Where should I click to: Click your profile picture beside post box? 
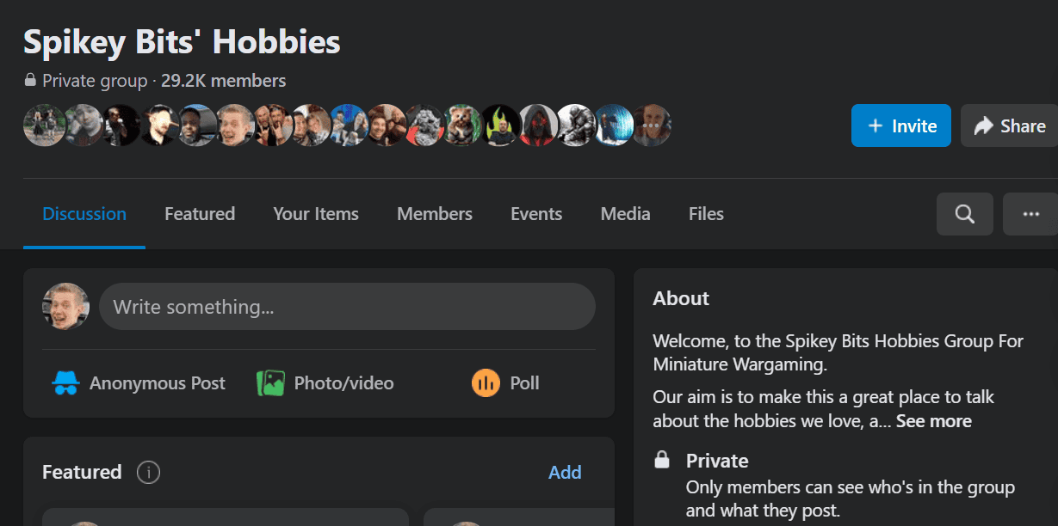point(65,307)
